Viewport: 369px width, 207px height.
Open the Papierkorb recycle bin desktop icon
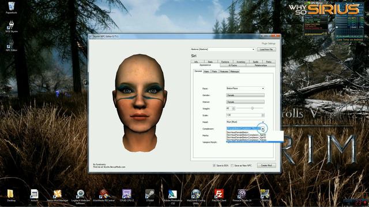coord(12,7)
